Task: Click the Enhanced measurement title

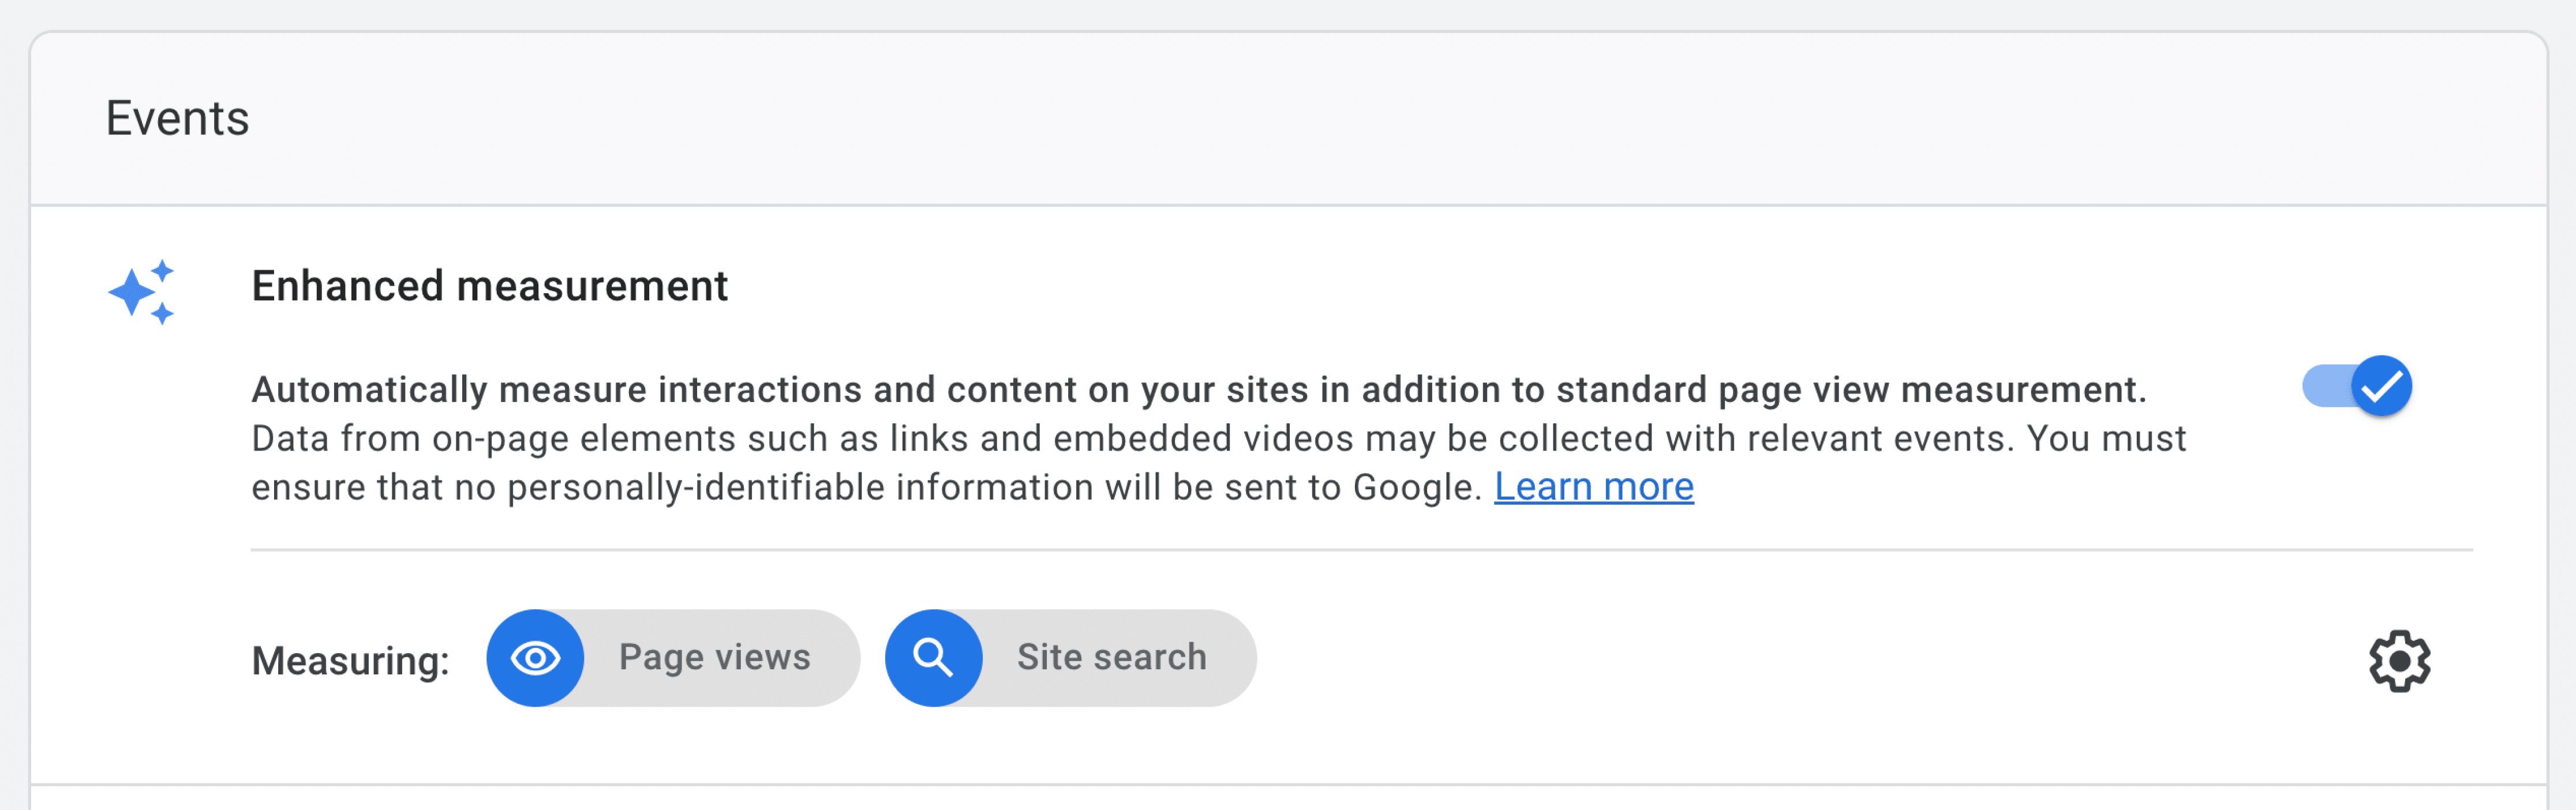Action: coord(489,286)
